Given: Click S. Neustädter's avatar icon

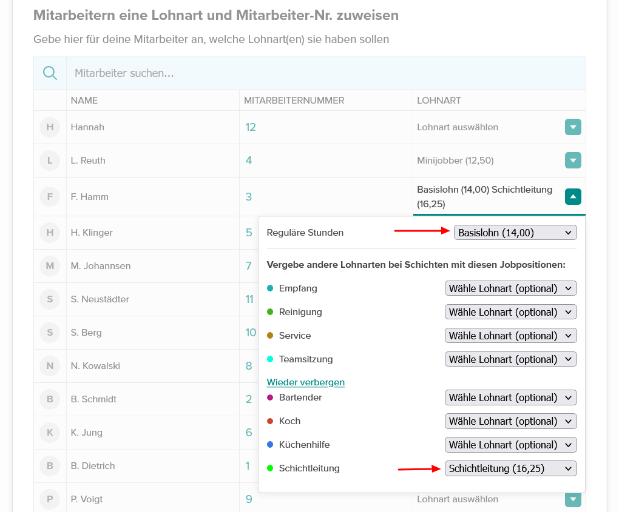Looking at the screenshot, I should 50,299.
